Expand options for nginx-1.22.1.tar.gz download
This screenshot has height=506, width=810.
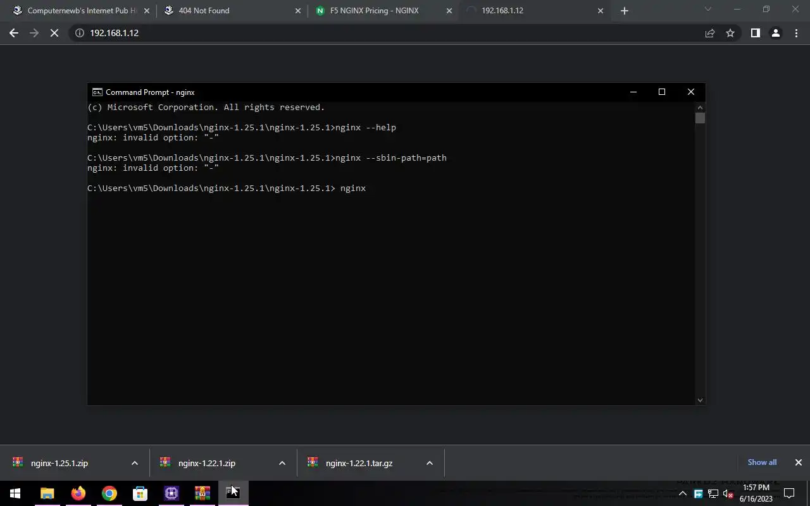click(x=429, y=463)
